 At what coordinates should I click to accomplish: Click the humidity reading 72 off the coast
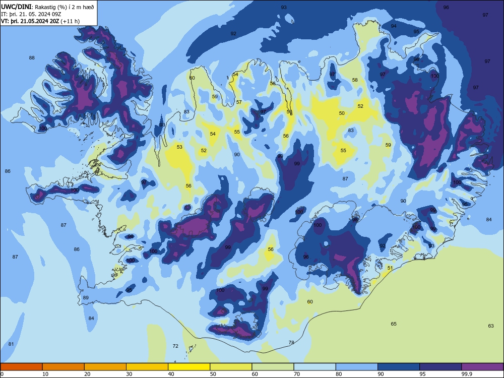[175, 346]
